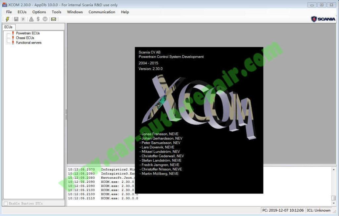Image resolution: width=339 pixels, height=216 pixels.
Task: Open the Options menu
Action: (x=39, y=12)
